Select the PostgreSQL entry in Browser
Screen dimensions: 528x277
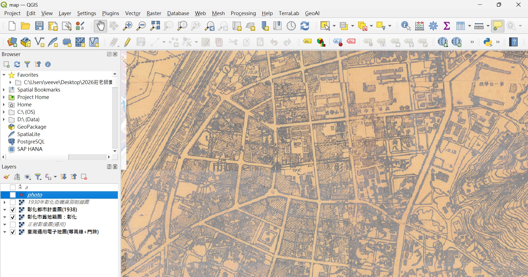31,142
